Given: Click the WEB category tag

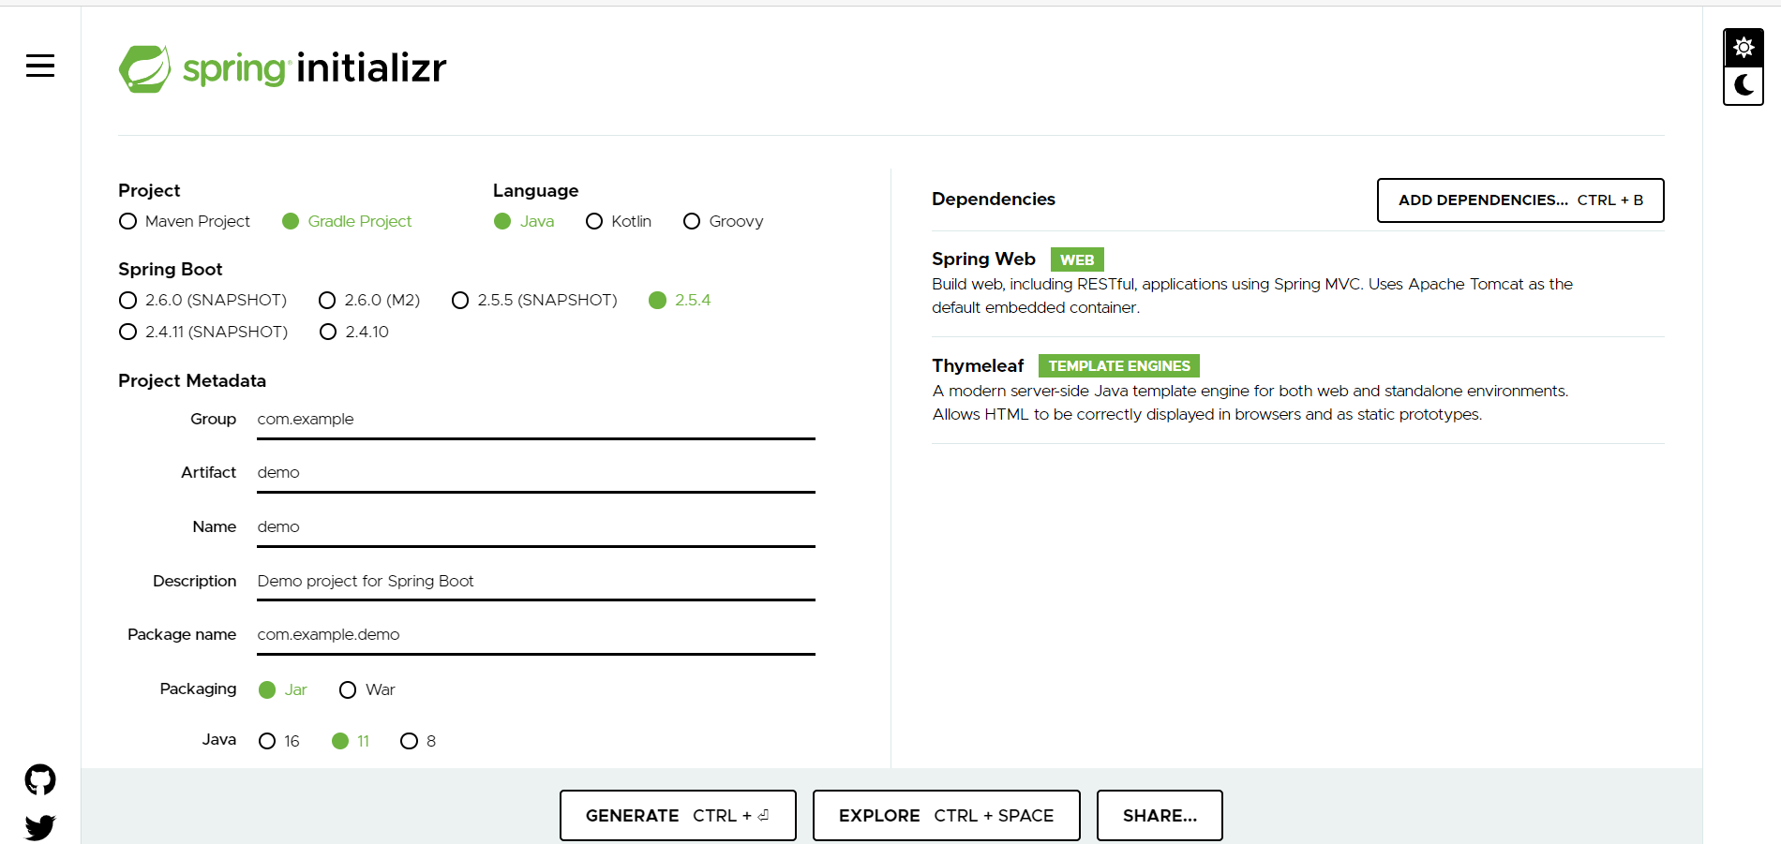Looking at the screenshot, I should coord(1077,259).
